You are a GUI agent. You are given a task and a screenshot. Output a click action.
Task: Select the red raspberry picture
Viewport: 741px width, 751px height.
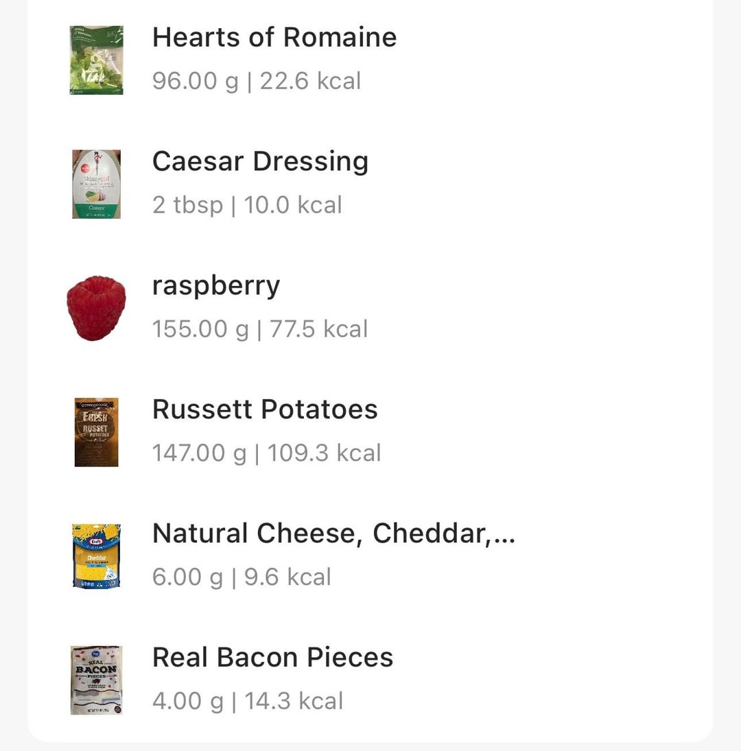click(x=96, y=308)
